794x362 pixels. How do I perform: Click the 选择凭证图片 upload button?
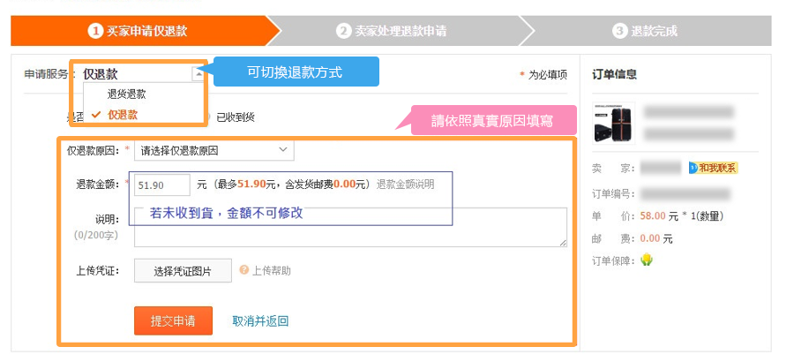click(x=183, y=271)
